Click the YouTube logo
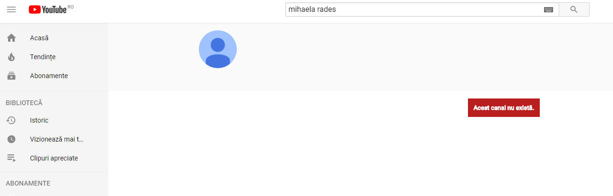 tap(48, 9)
